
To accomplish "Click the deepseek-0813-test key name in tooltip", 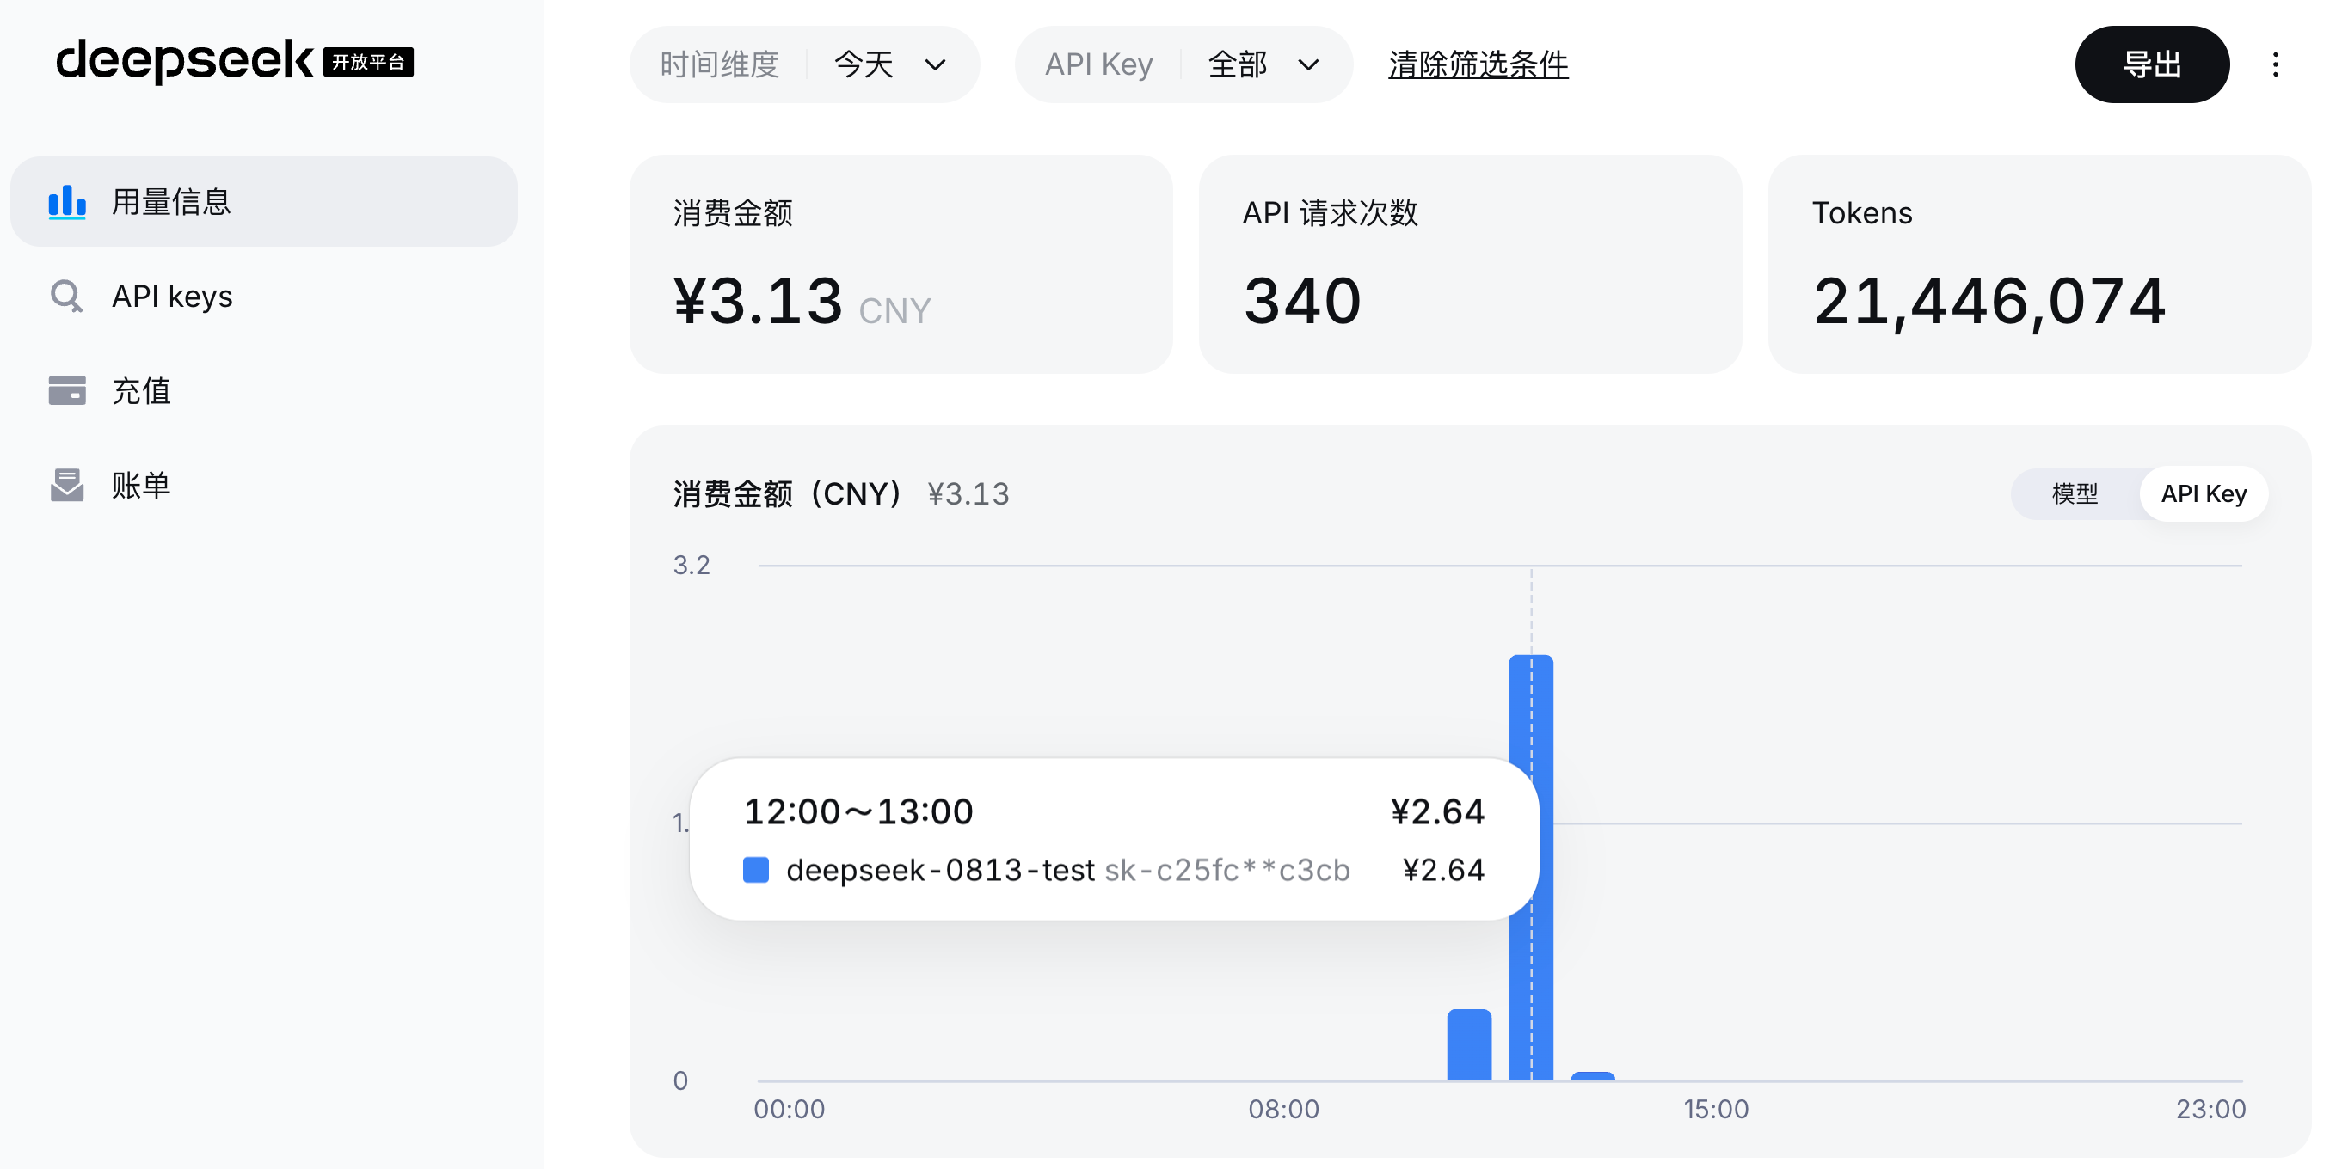I will point(940,870).
